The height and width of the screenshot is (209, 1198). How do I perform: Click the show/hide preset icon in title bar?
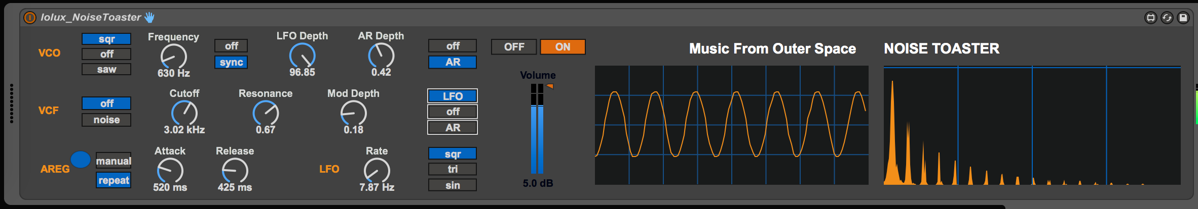[x=1150, y=18]
